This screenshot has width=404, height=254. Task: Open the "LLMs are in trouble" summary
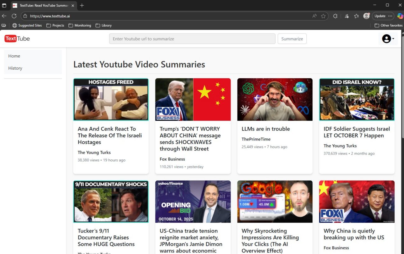[265, 129]
